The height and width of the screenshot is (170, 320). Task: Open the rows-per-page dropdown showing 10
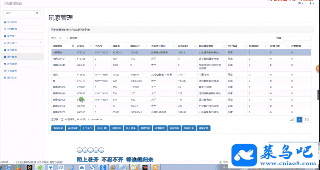63,38
